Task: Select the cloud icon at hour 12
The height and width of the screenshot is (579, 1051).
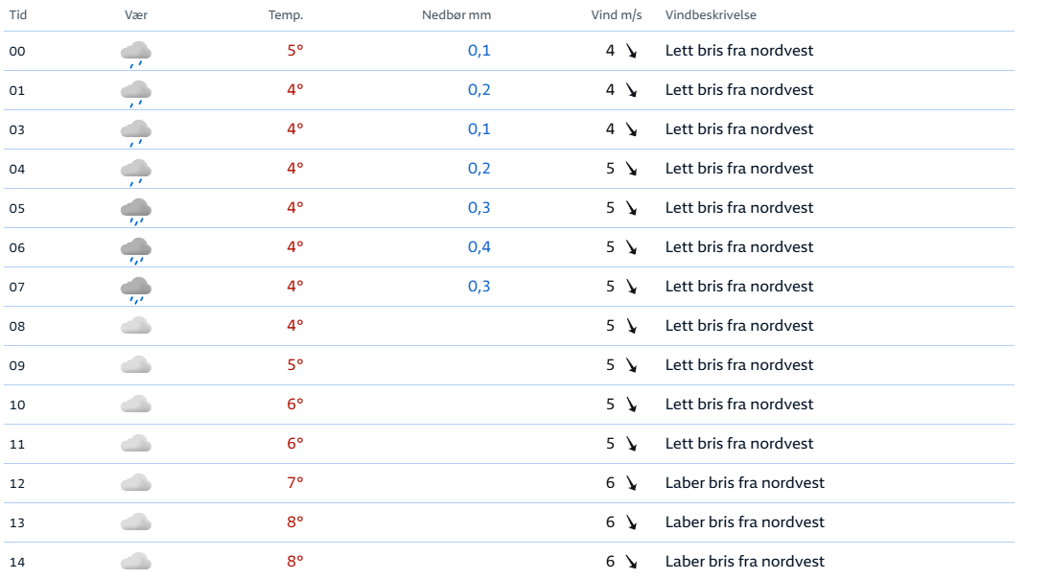Action: coord(135,483)
